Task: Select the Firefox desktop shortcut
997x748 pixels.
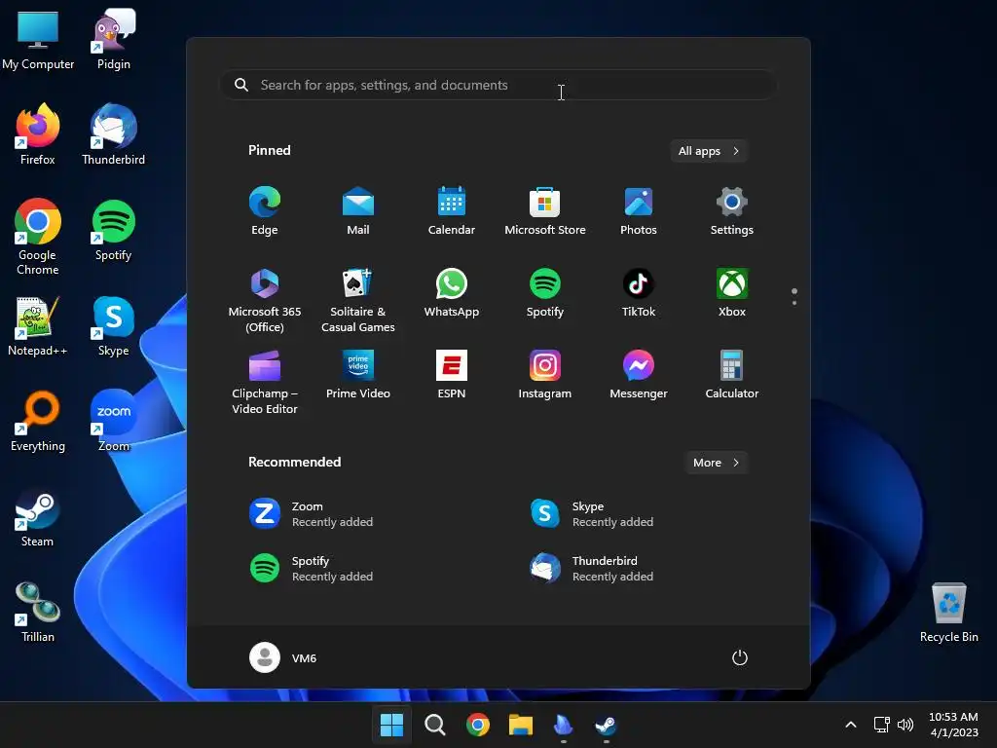Action: [x=38, y=134]
